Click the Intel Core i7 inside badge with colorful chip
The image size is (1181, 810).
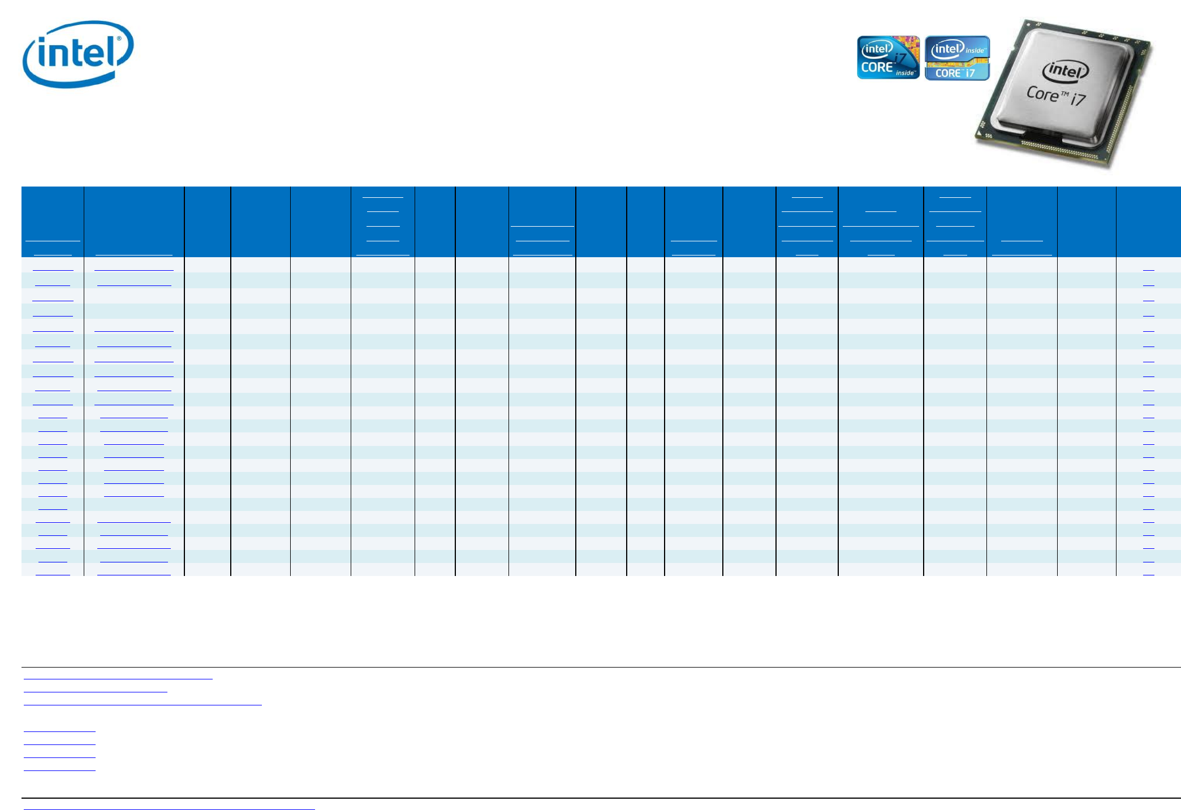[888, 58]
